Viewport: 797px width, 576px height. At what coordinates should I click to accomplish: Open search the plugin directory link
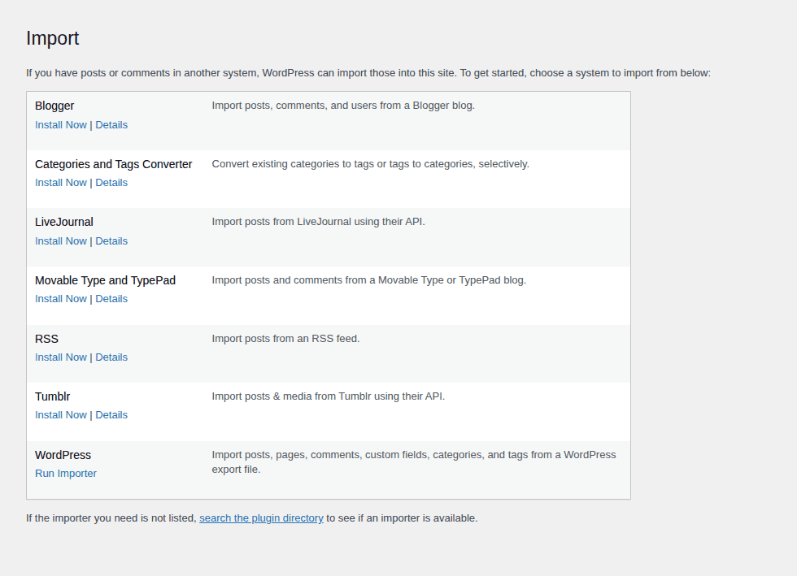[261, 518]
